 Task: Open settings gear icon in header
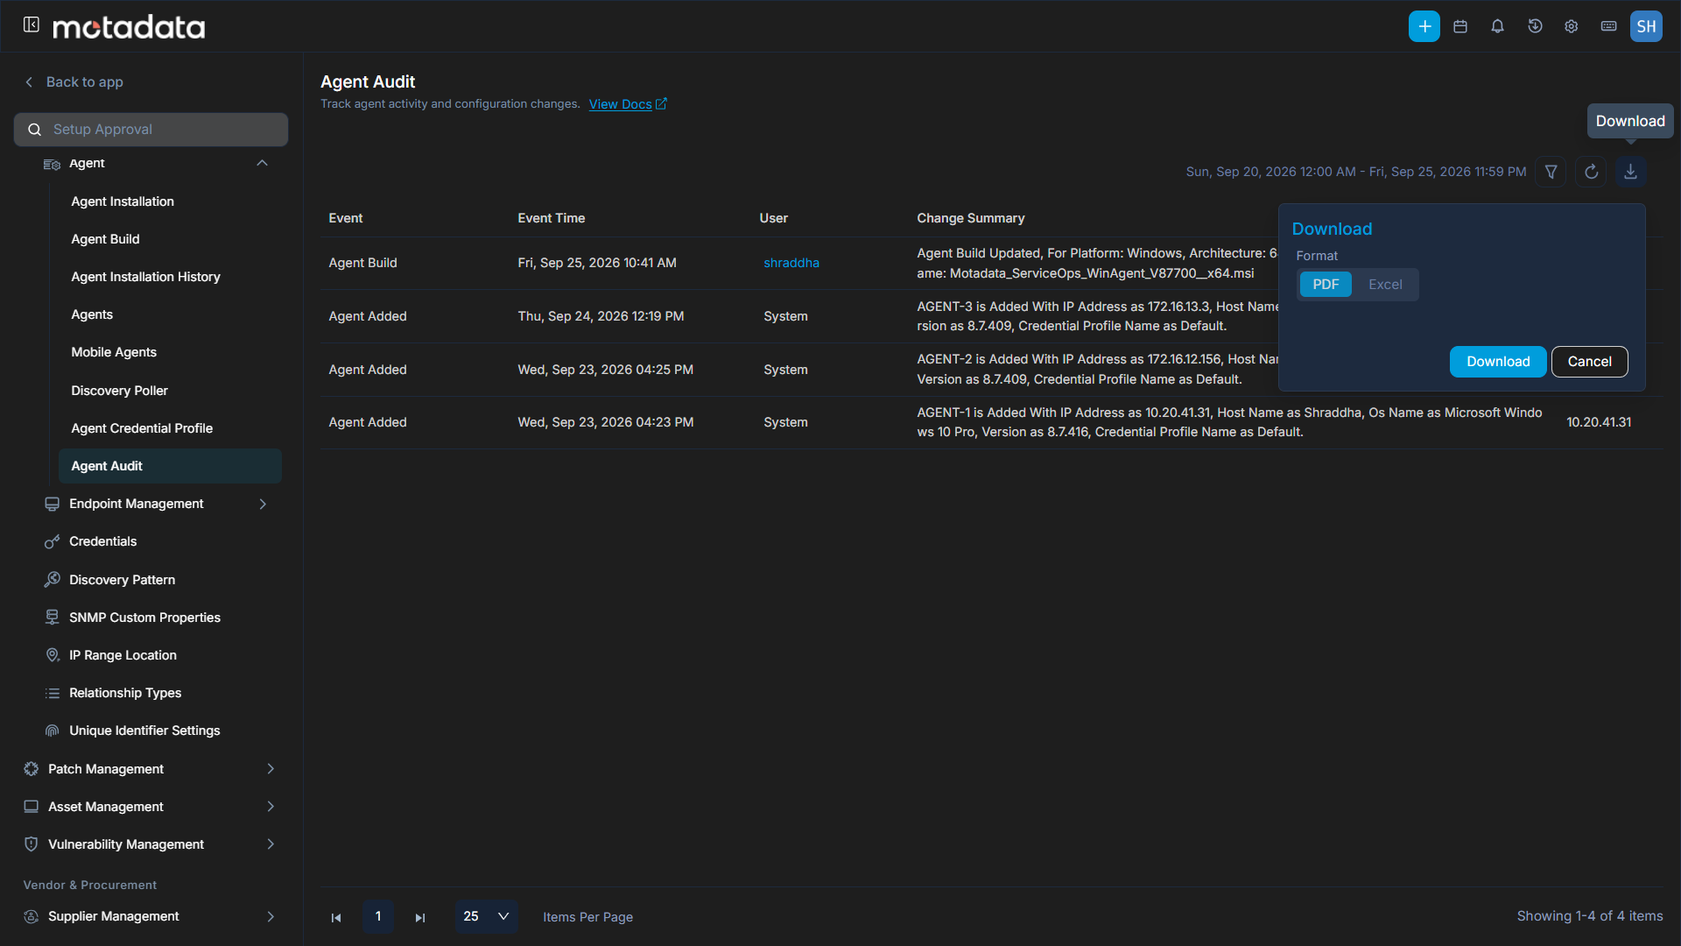(1572, 26)
